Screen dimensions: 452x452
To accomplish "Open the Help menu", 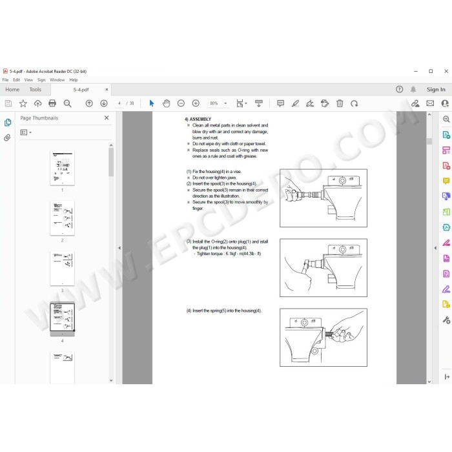I will pos(74,80).
